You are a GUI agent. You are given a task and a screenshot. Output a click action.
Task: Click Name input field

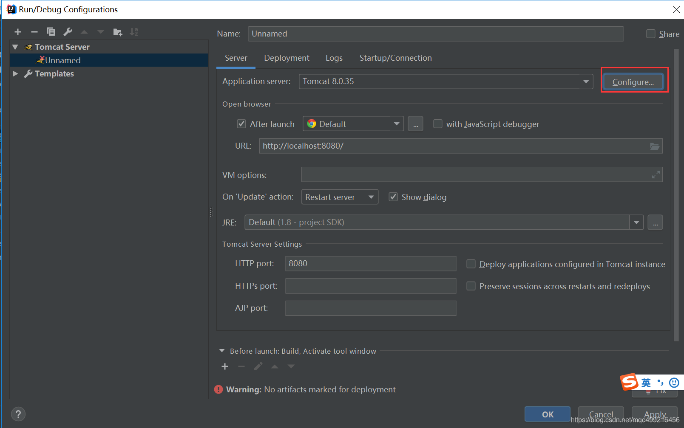coord(436,34)
